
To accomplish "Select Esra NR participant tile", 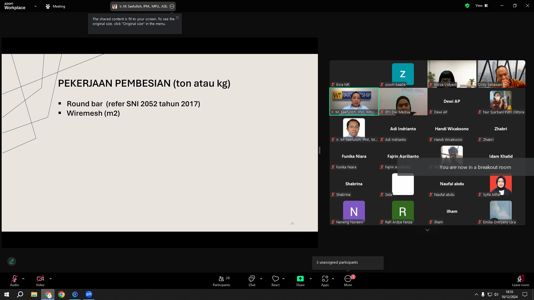I will pyautogui.click(x=354, y=74).
